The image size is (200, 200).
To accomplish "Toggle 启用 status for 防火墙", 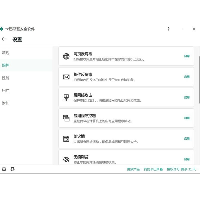I will [x=187, y=139].
